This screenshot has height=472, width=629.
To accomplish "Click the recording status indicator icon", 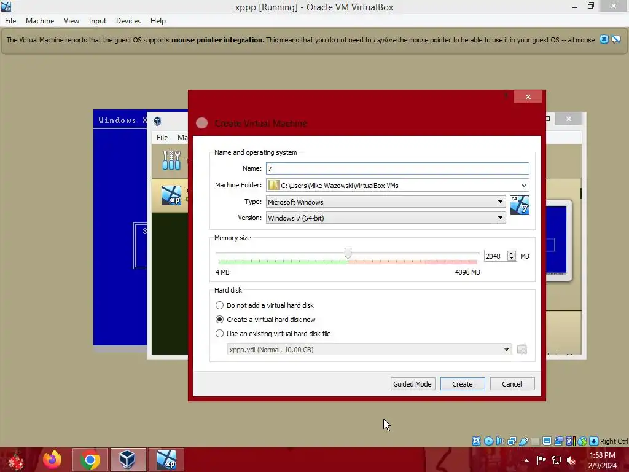I will point(559,441).
